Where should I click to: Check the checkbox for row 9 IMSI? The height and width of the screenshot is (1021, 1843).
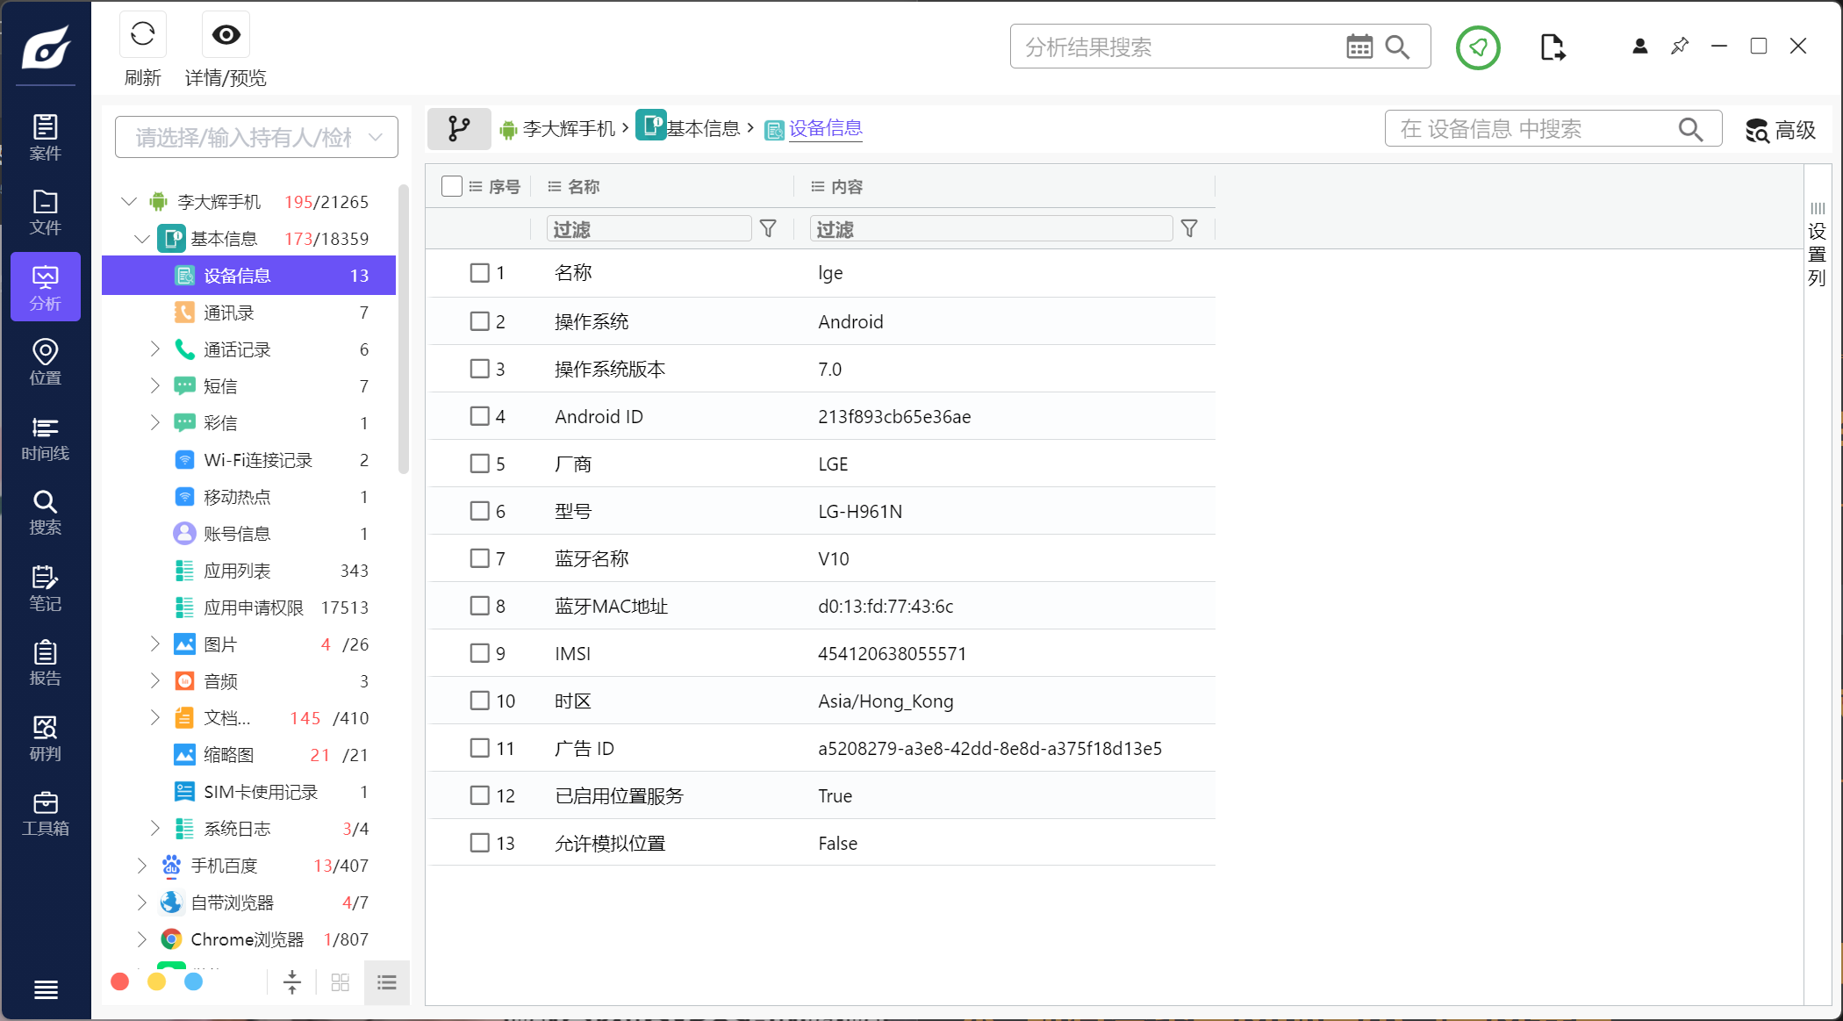click(479, 653)
